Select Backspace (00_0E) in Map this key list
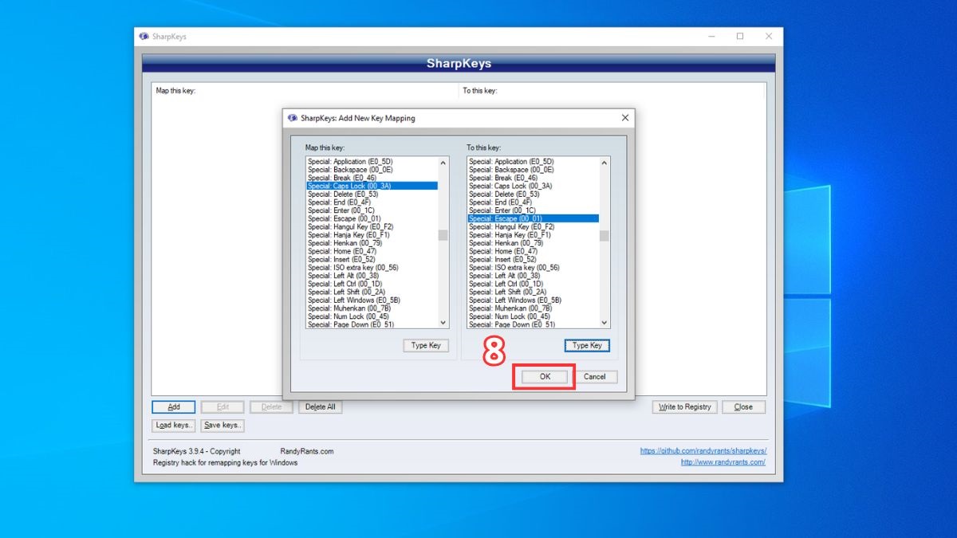The width and height of the screenshot is (957, 538). point(372,170)
